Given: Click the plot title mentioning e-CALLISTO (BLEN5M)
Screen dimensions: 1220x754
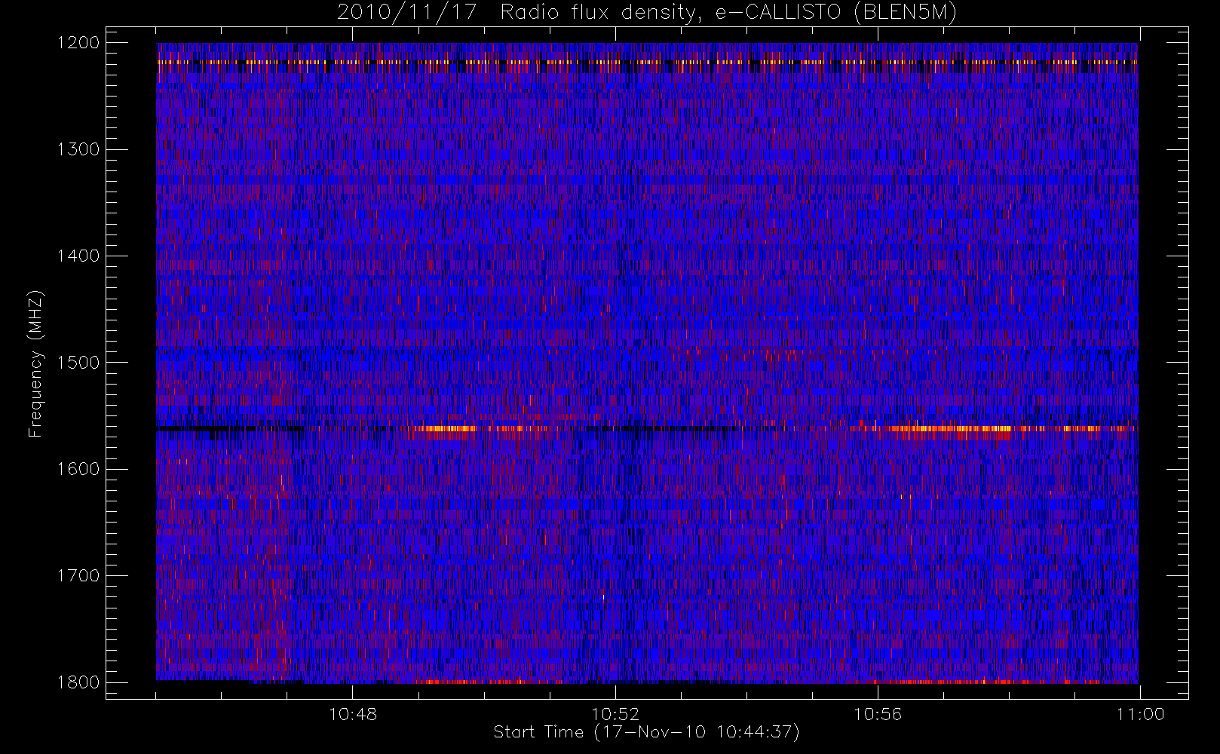Looking at the screenshot, I should pos(647,13).
